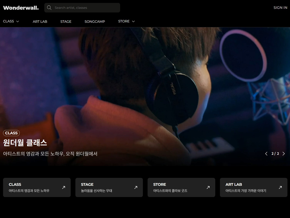Click the SIGN IN link

(x=280, y=8)
